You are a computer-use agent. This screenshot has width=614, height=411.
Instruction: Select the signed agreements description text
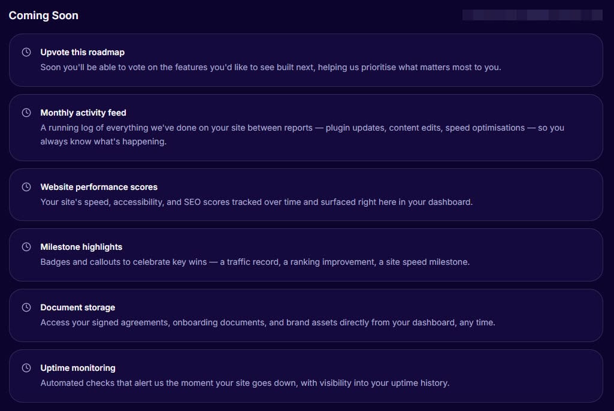point(268,322)
